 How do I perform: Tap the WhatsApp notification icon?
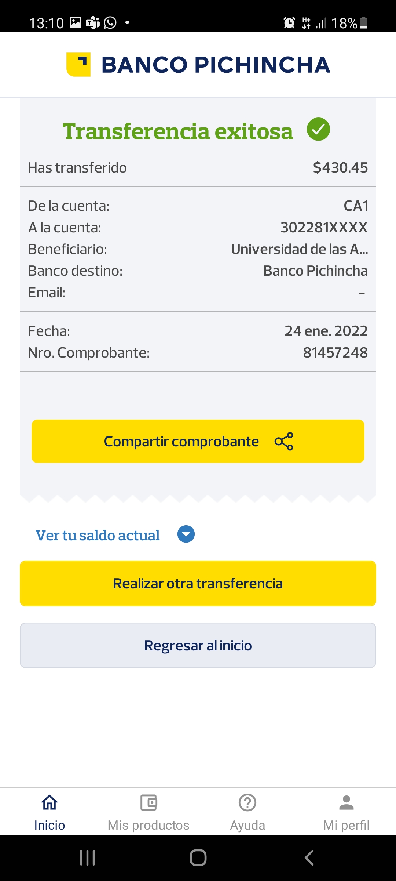tap(110, 23)
